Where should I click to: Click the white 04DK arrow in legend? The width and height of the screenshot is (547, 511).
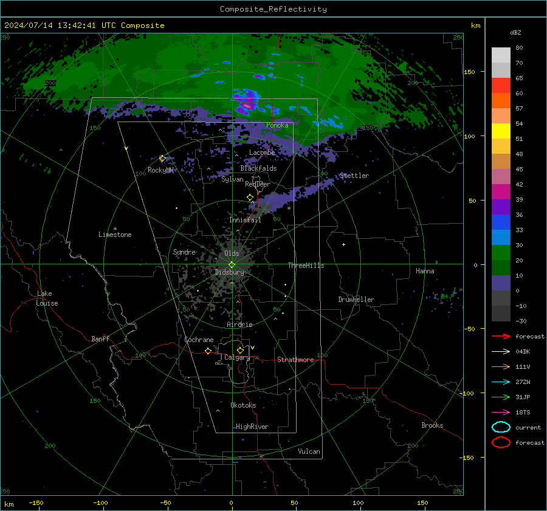(x=501, y=351)
